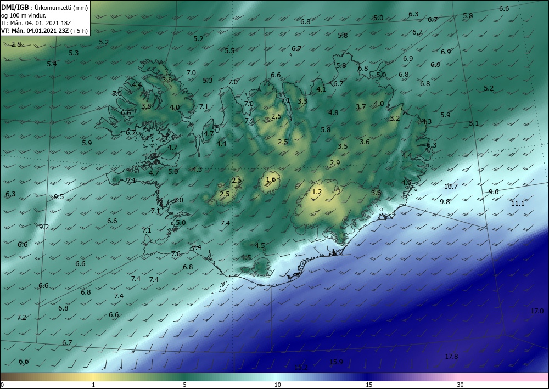Screen dimensions: 549x389
Task: Click the 11.1 value over the sea
Action: tap(518, 203)
